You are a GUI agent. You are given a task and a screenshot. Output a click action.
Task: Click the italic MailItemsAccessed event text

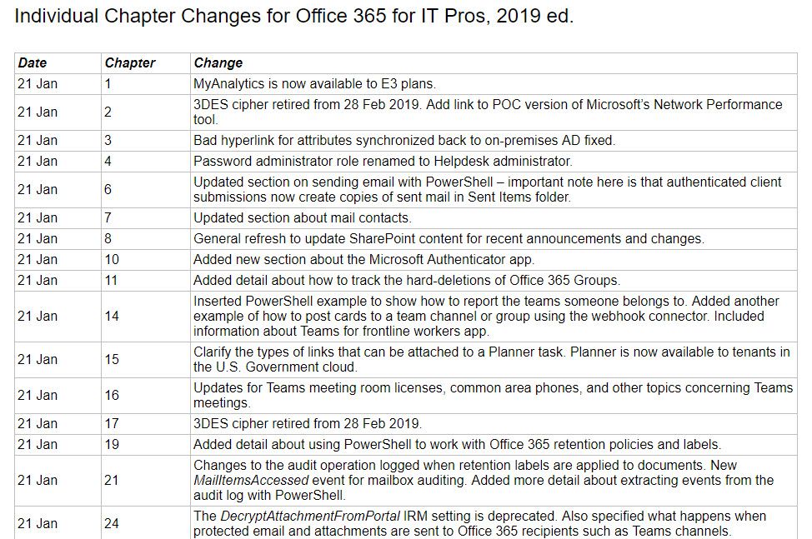coord(251,481)
